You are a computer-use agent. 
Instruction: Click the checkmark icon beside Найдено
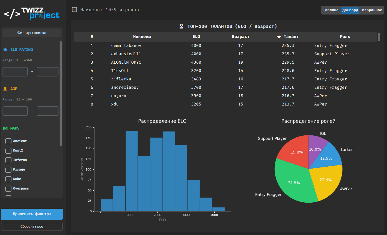pyautogui.click(x=74, y=10)
